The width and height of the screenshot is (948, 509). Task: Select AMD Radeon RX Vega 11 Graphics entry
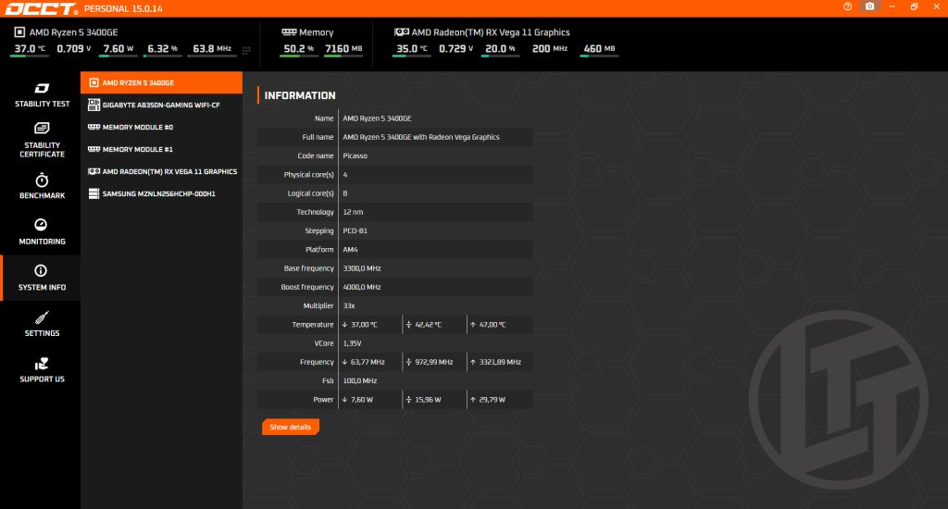click(161, 172)
